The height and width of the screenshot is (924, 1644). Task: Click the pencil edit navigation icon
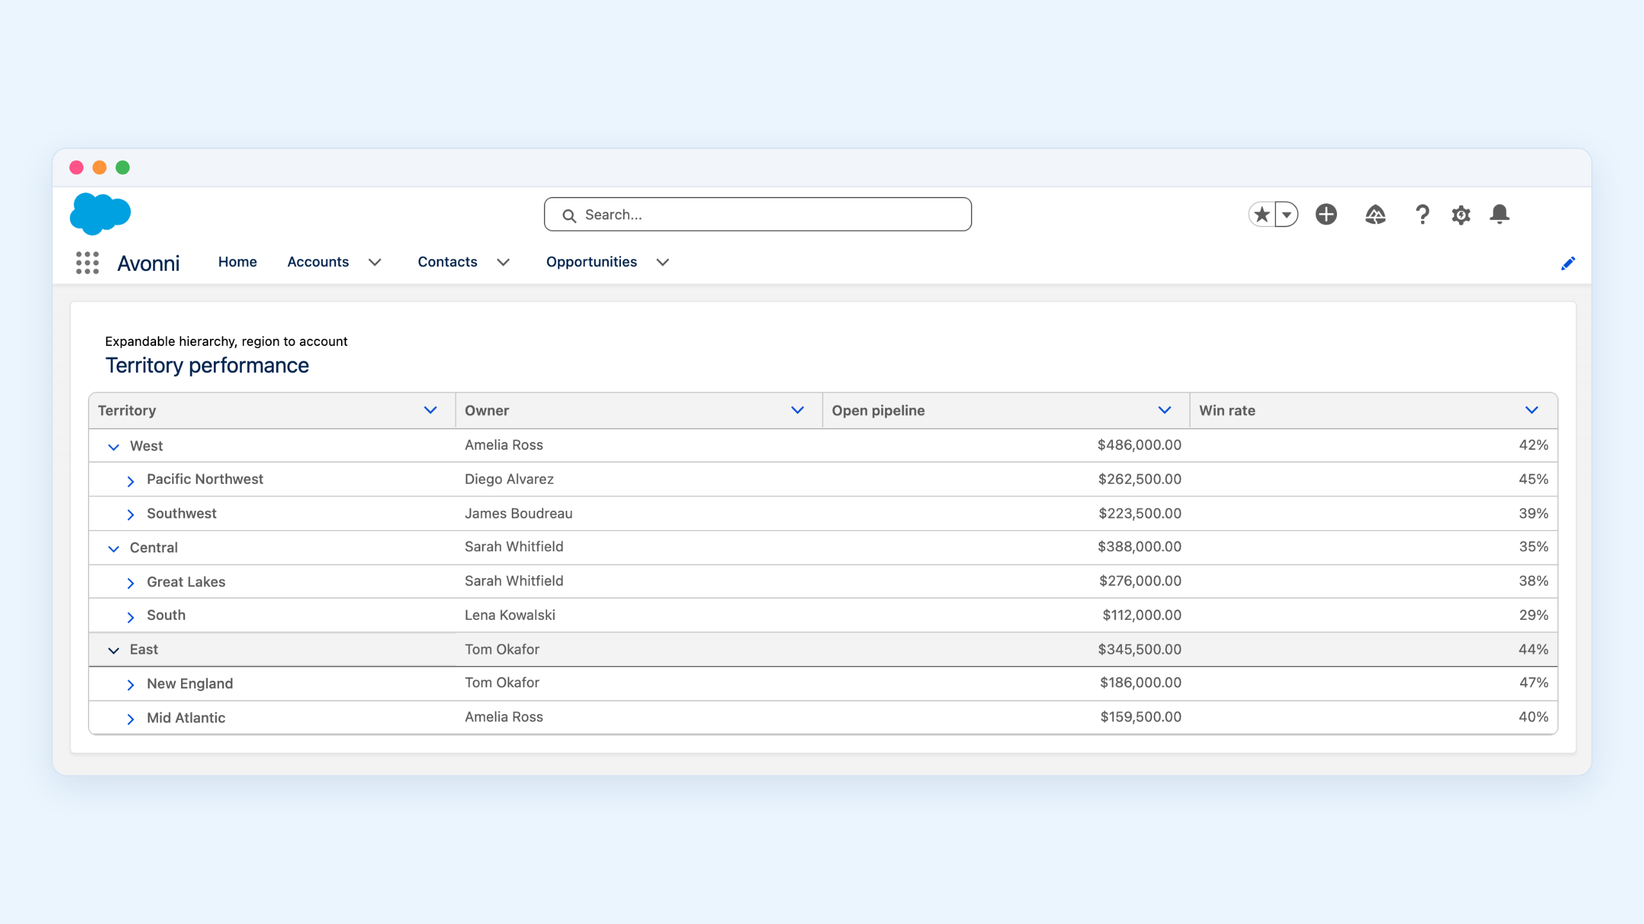click(x=1568, y=263)
